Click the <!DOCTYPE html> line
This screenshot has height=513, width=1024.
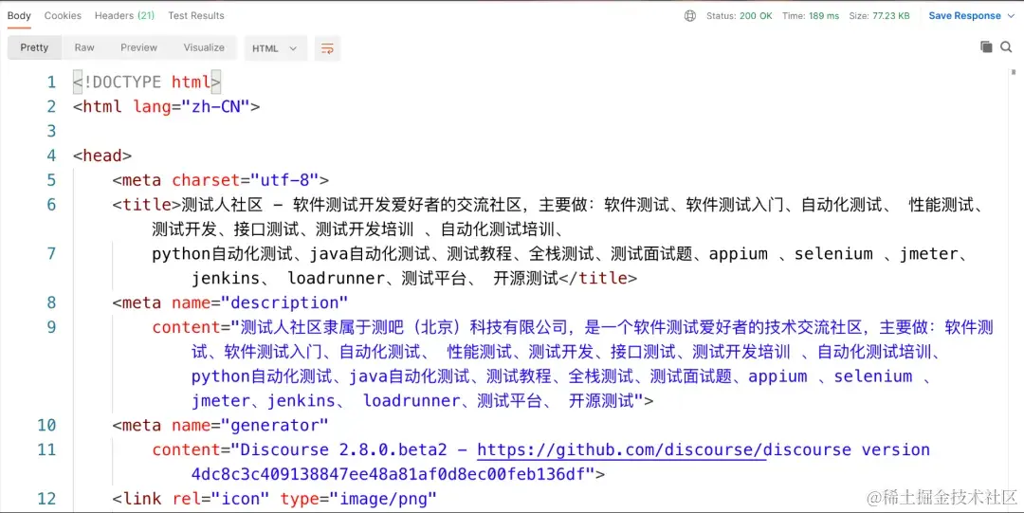tap(147, 82)
